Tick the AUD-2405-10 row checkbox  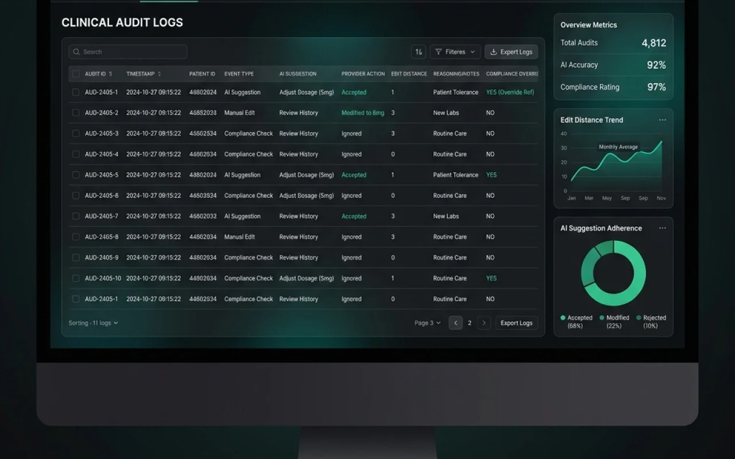point(76,278)
